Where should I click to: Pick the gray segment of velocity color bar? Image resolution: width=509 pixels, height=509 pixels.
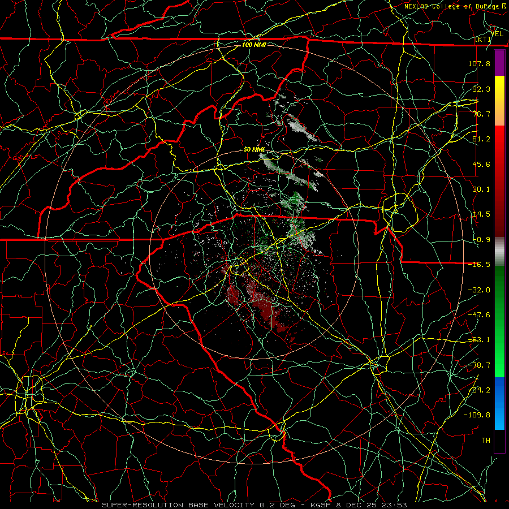click(499, 252)
